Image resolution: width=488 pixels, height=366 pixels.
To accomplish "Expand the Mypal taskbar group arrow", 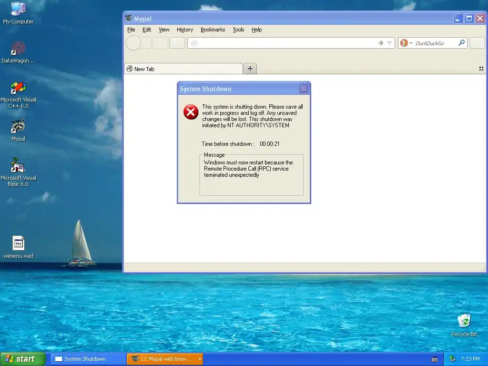I will [200, 359].
